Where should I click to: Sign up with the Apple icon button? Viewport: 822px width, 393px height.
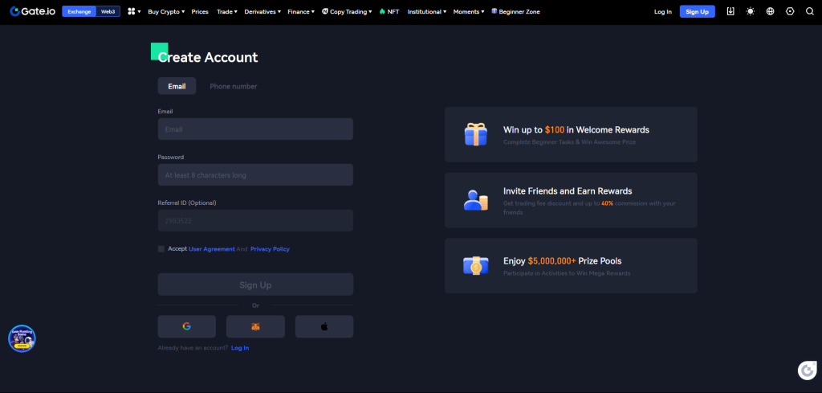tap(324, 326)
